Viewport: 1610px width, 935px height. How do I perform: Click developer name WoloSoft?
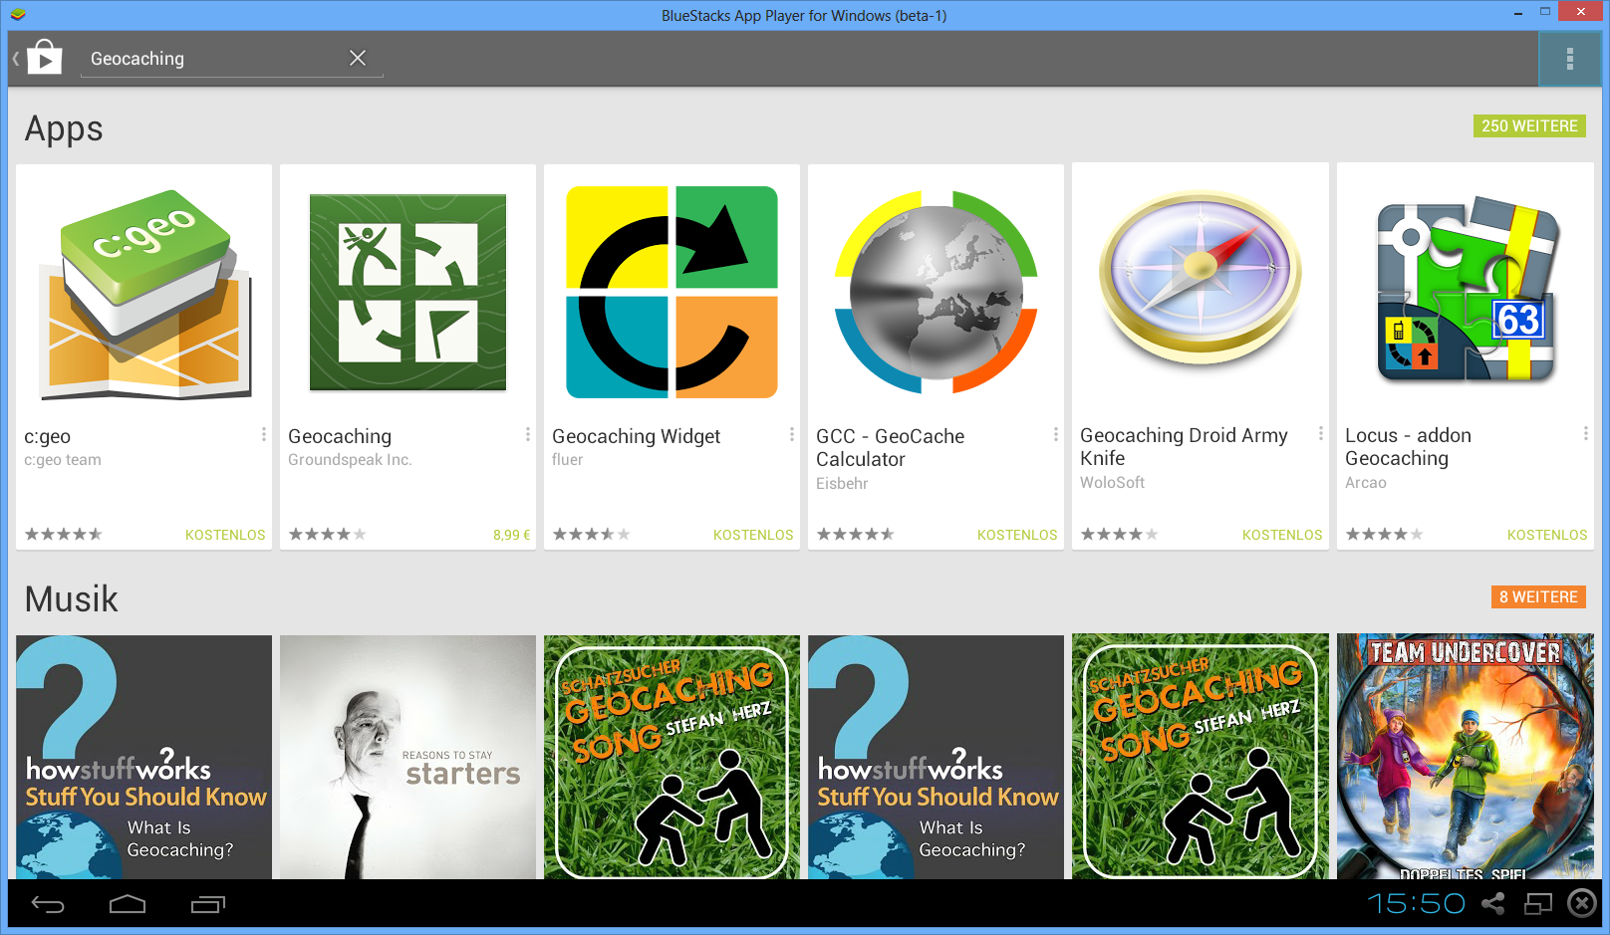[x=1112, y=483]
